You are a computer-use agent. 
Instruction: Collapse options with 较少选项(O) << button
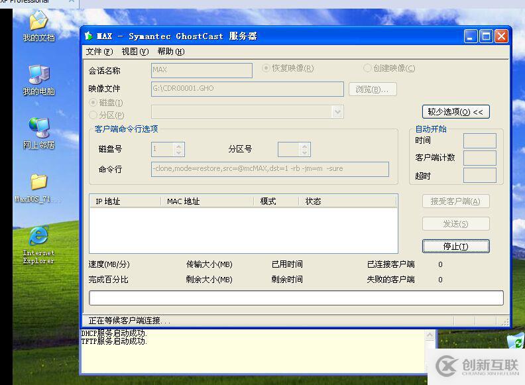455,112
